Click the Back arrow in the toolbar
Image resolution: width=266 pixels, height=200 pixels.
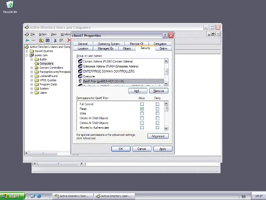27,40
